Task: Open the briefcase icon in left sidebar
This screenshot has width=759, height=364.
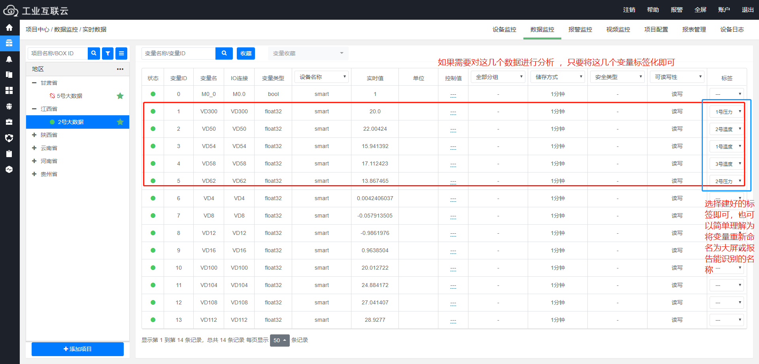Action: tap(9, 122)
